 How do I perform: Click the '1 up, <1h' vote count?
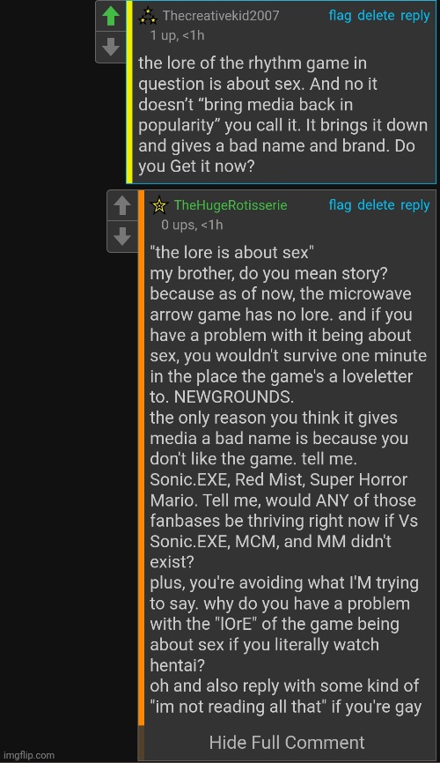[x=177, y=35]
